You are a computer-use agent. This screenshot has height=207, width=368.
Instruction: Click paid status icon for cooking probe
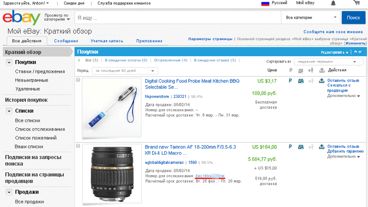[290, 81]
